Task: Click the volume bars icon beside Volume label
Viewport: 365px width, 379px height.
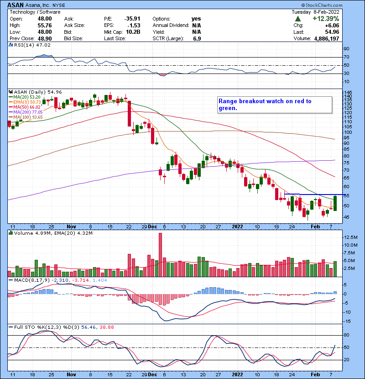Action: [x=10, y=233]
